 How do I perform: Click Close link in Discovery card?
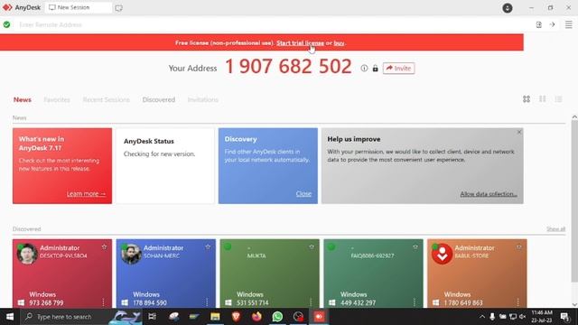tap(303, 194)
